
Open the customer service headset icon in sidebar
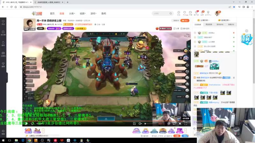pos(3,132)
